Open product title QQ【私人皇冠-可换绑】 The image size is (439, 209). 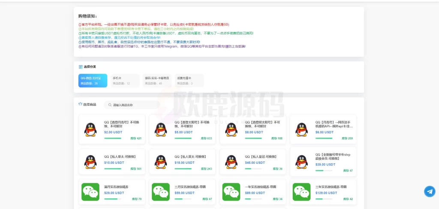(x=261, y=157)
